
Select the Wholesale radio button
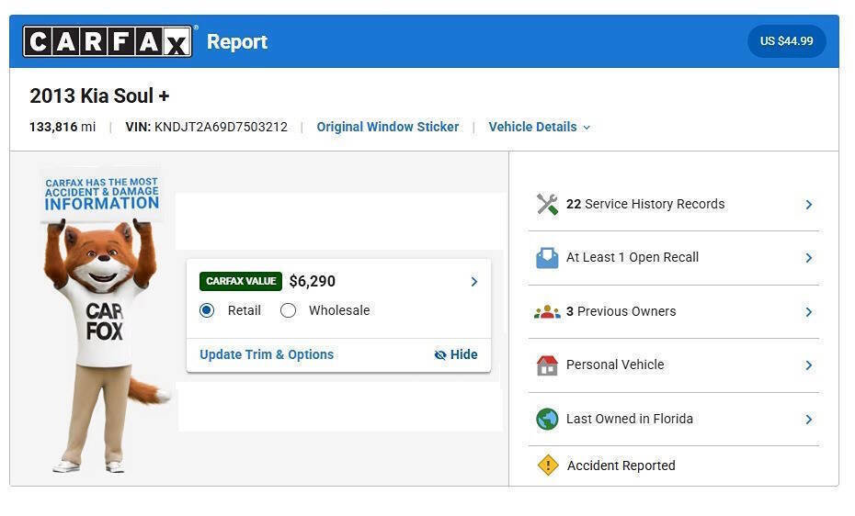tap(288, 310)
